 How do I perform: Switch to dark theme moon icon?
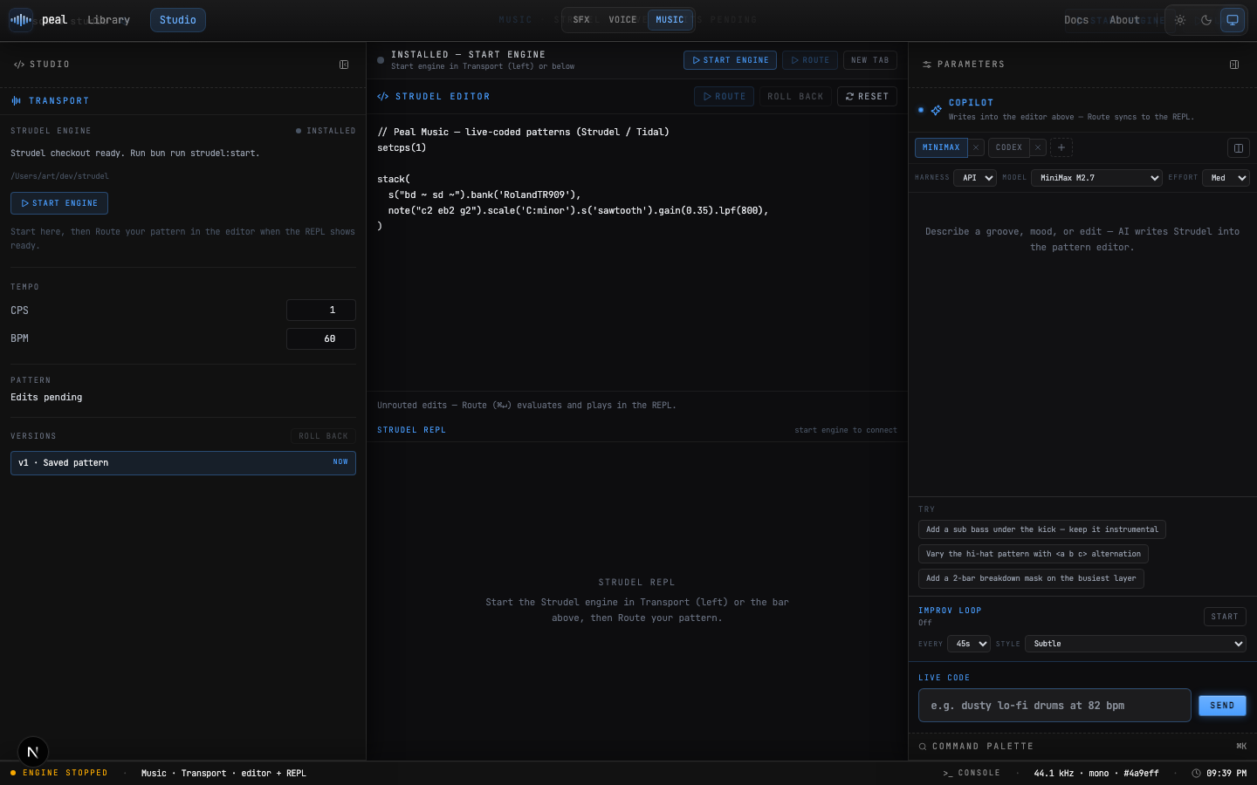1206,20
